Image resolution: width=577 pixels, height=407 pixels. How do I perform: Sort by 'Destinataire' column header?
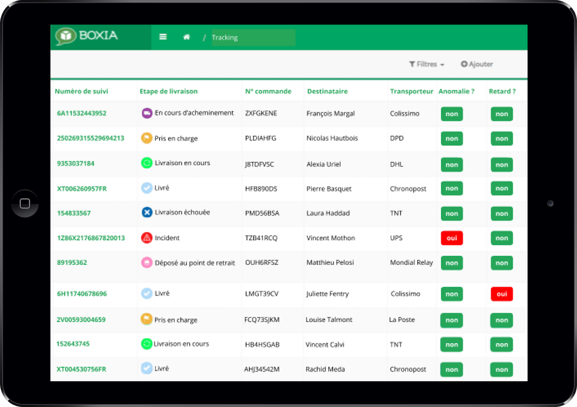coord(328,91)
